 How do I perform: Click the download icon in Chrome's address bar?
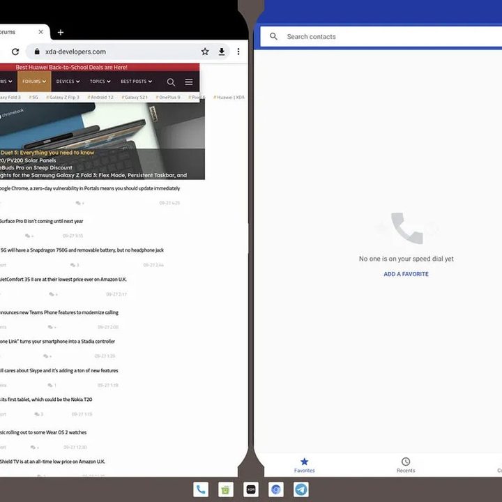click(222, 52)
